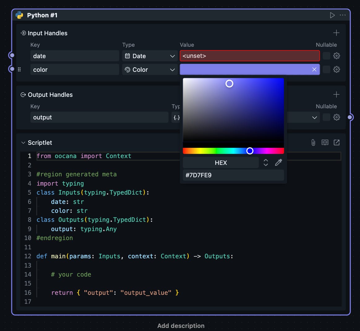This screenshot has height=331, width=360.
Task: Attach a file to the scriptlet
Action: click(x=313, y=142)
